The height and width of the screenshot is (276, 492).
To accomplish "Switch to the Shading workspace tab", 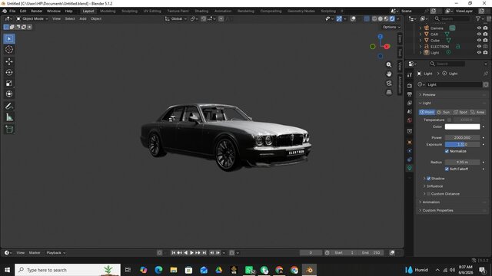I will click(201, 11).
